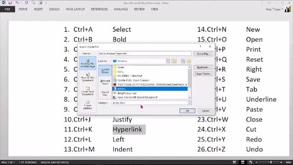Select the exam folder in file list
Screen dimensions: 293x165
[150, 67]
